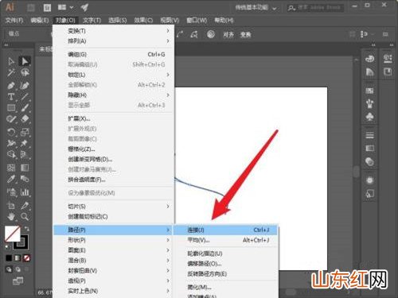
Task: Reset default fill and stroke
Action: pos(7,247)
